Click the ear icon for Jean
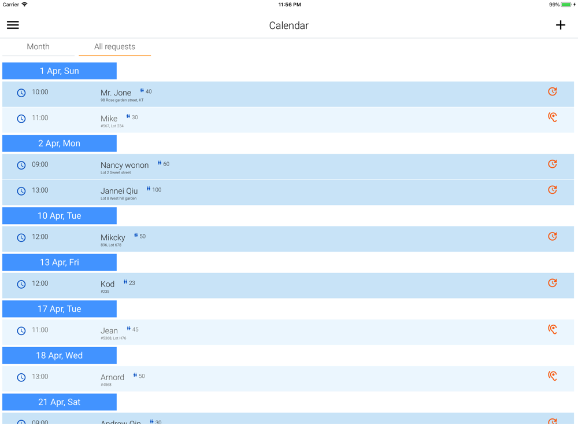The height and width of the screenshot is (434, 578). pos(552,329)
